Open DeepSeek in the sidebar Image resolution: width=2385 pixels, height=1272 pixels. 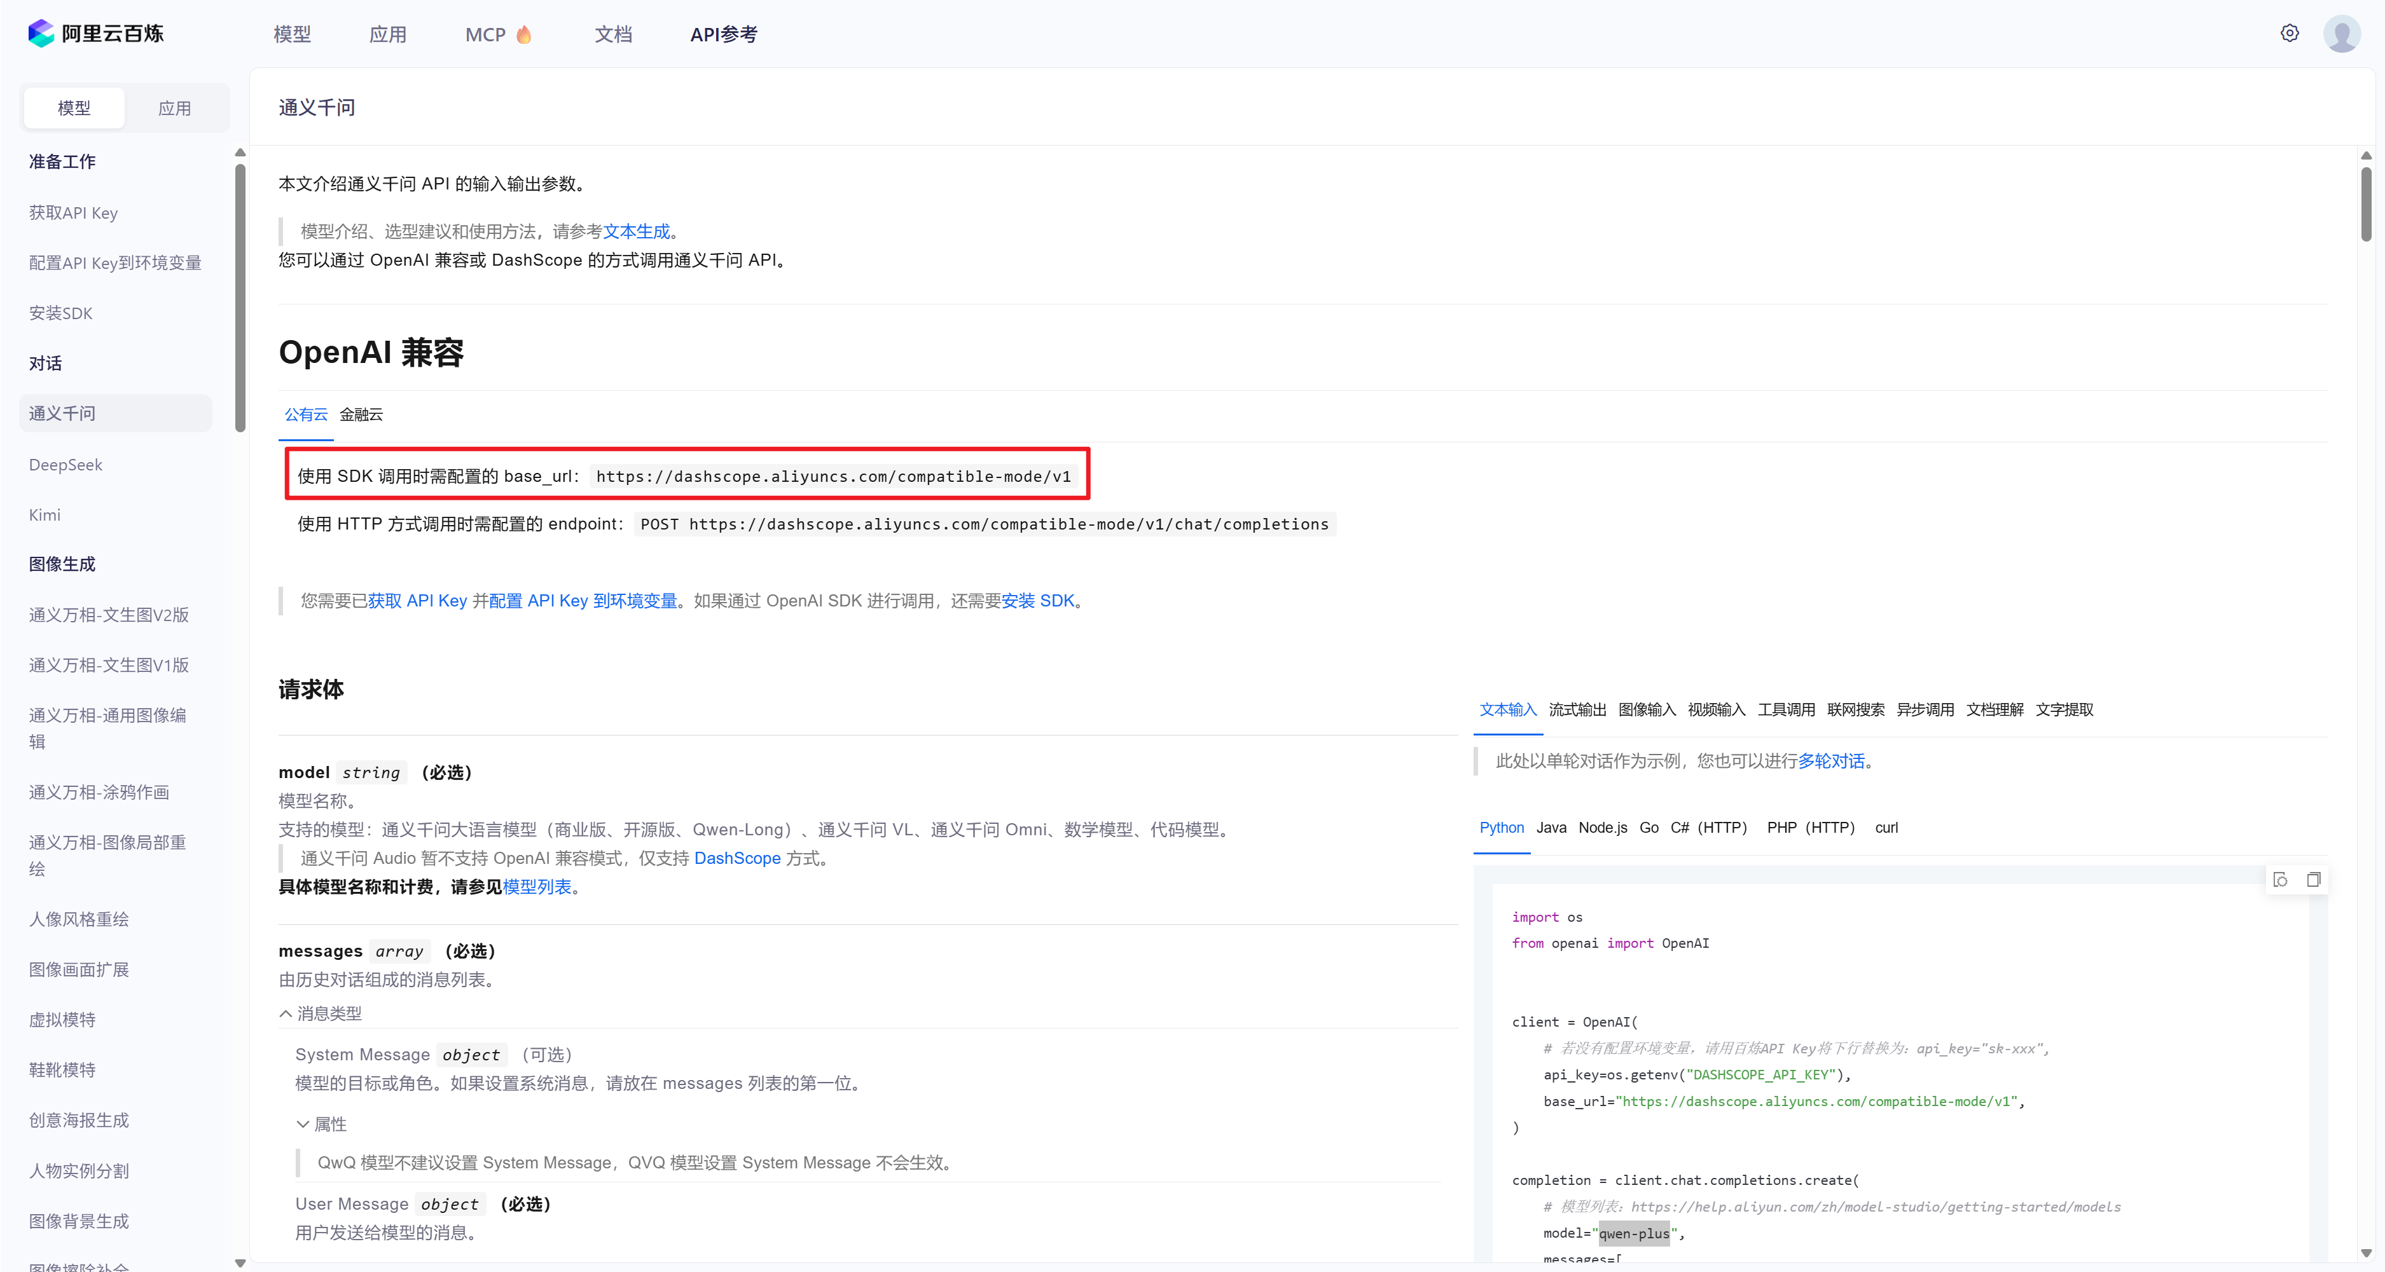pos(66,465)
